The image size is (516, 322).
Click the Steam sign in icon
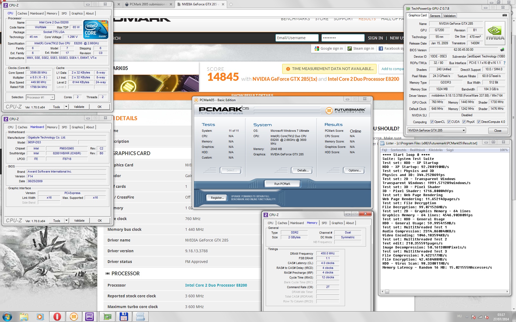click(349, 49)
